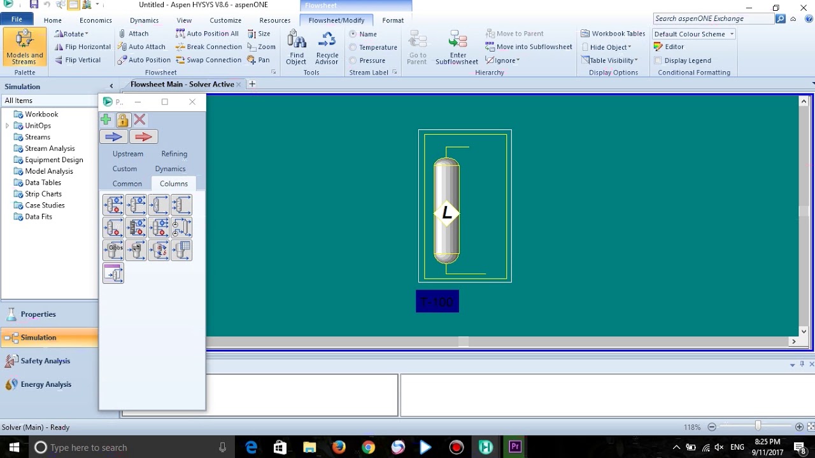Viewport: 815px width, 458px height.
Task: Select the column subflowsheet template icon
Action: tap(113, 273)
